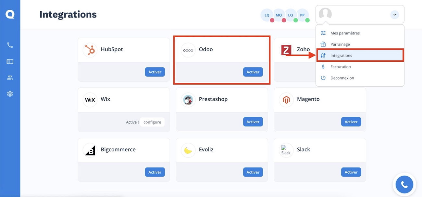Click the Odoo logo

click(188, 50)
